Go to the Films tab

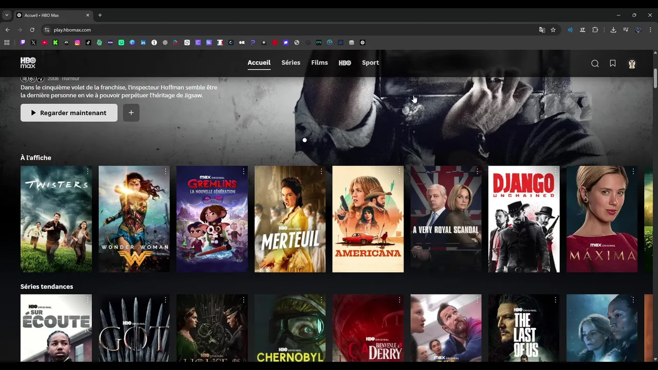click(x=319, y=63)
